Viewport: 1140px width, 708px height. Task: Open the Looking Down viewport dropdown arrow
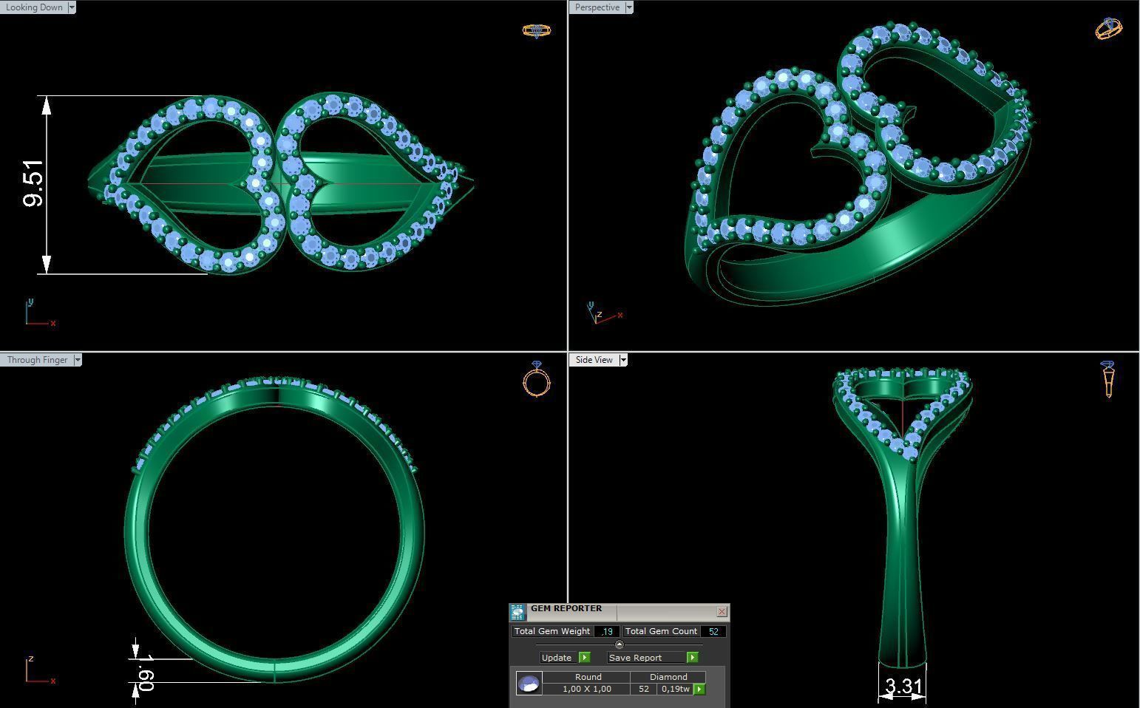(x=72, y=7)
